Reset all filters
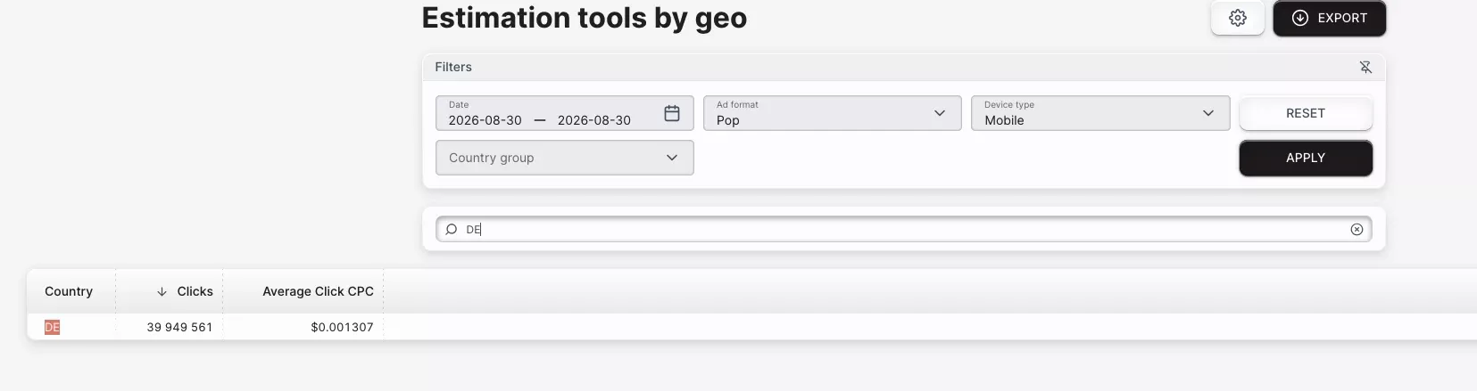The width and height of the screenshot is (1477, 391). pyautogui.click(x=1305, y=113)
